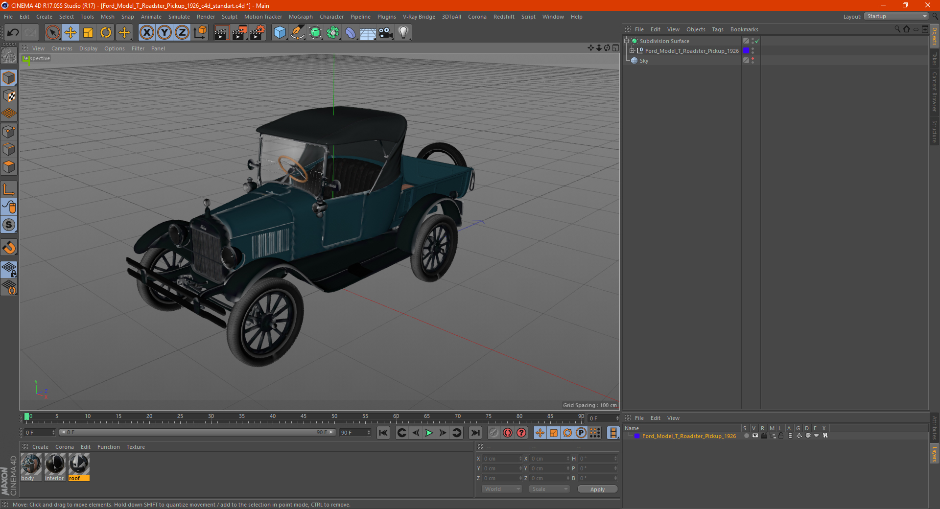940x509 pixels.
Task: Open Object Manager Tags menu
Action: point(717,29)
